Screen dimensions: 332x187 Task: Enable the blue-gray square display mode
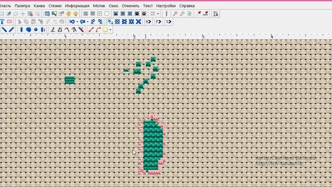pos(123,14)
